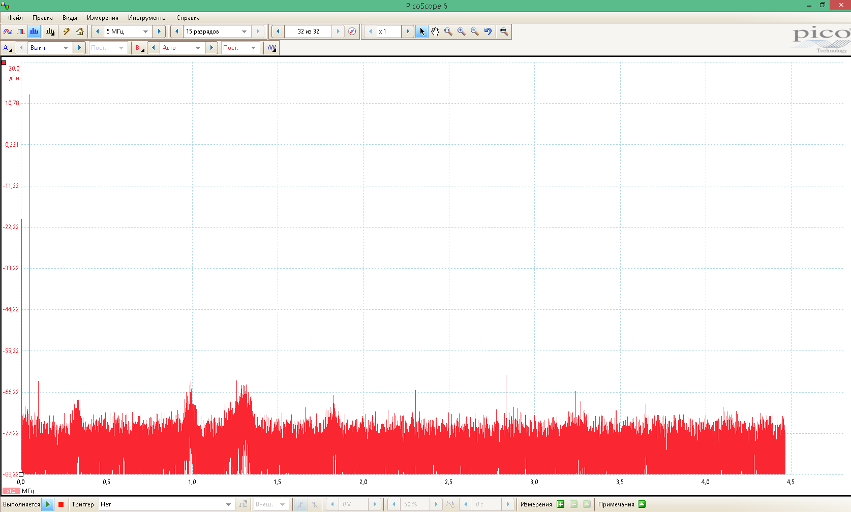This screenshot has width=851, height=512.
Task: Decrease frequency range from 5 МГц
Action: coord(98,31)
